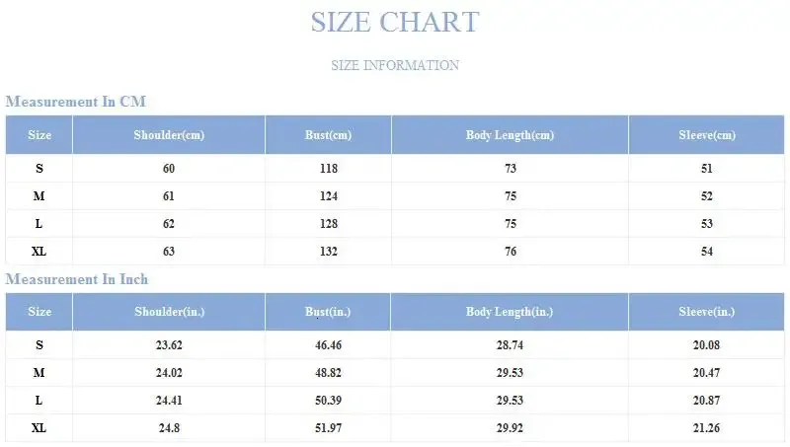Click the sleeve value 21.26 in inches
The height and width of the screenshot is (447, 790).
coord(706,428)
